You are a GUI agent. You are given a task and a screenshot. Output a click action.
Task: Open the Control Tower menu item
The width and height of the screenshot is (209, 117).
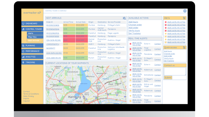[32, 29]
